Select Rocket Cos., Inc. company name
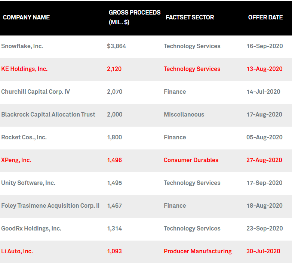Image resolution: width=292 pixels, height=263 pixels. [x=24, y=137]
